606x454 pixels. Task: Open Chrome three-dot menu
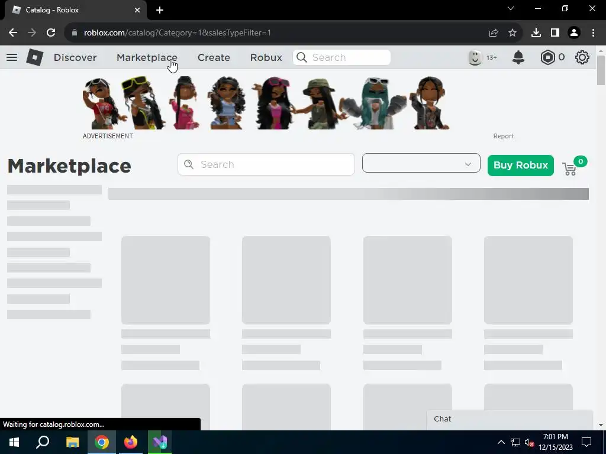(x=593, y=33)
